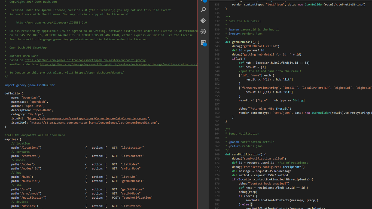Click the //id of recipients comment
Image resolution: width=372 pixels, height=209 pixels.
[x=293, y=163]
